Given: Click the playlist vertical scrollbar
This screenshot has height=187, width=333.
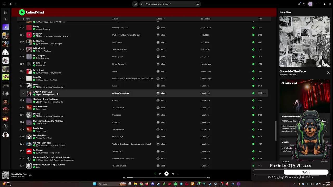Looking at the screenshot, I should click(x=275, y=131).
